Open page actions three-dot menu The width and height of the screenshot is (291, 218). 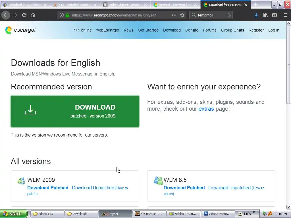point(174,15)
